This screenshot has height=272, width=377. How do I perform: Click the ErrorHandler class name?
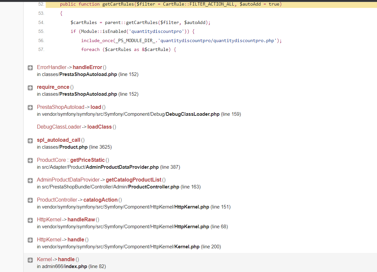52,67
